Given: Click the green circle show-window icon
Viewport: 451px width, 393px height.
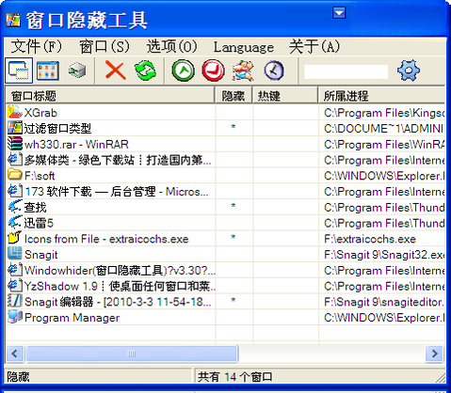Looking at the screenshot, I should [x=183, y=71].
